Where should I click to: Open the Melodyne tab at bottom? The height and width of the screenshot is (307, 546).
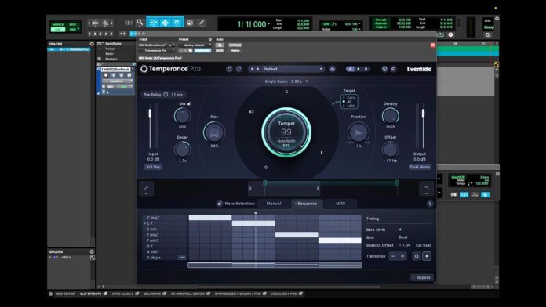click(152, 294)
